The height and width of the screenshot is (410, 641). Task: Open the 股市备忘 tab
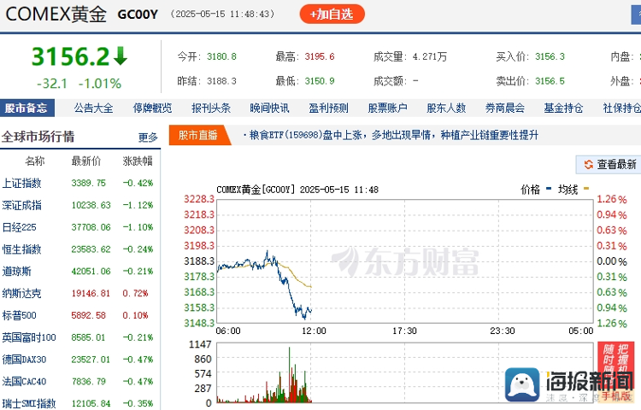26,108
